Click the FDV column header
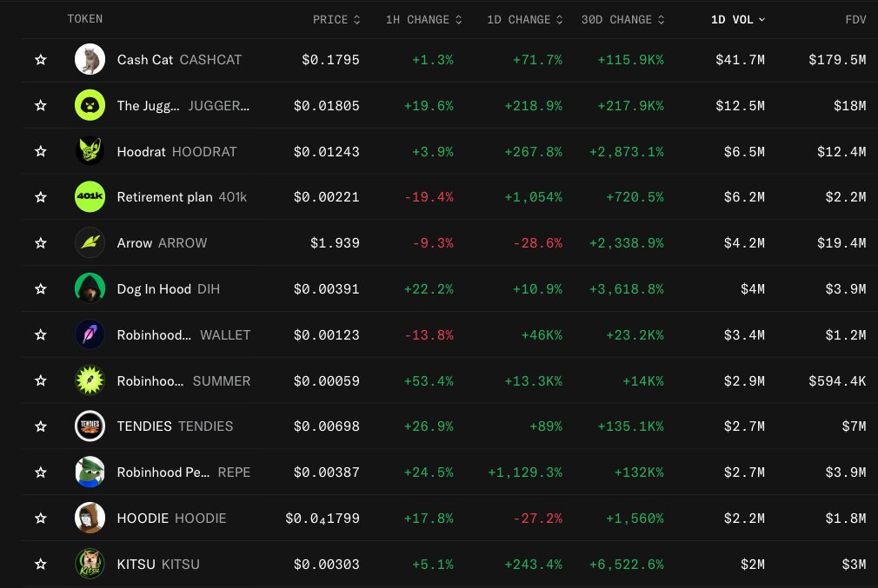Viewport: 878px width, 588px height. pos(855,20)
